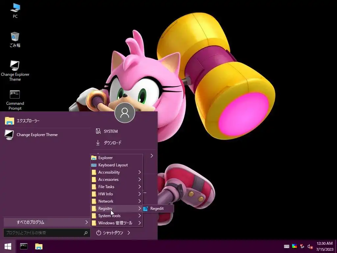
Task: Expand the System Tools submenu arrow
Action: point(140,215)
